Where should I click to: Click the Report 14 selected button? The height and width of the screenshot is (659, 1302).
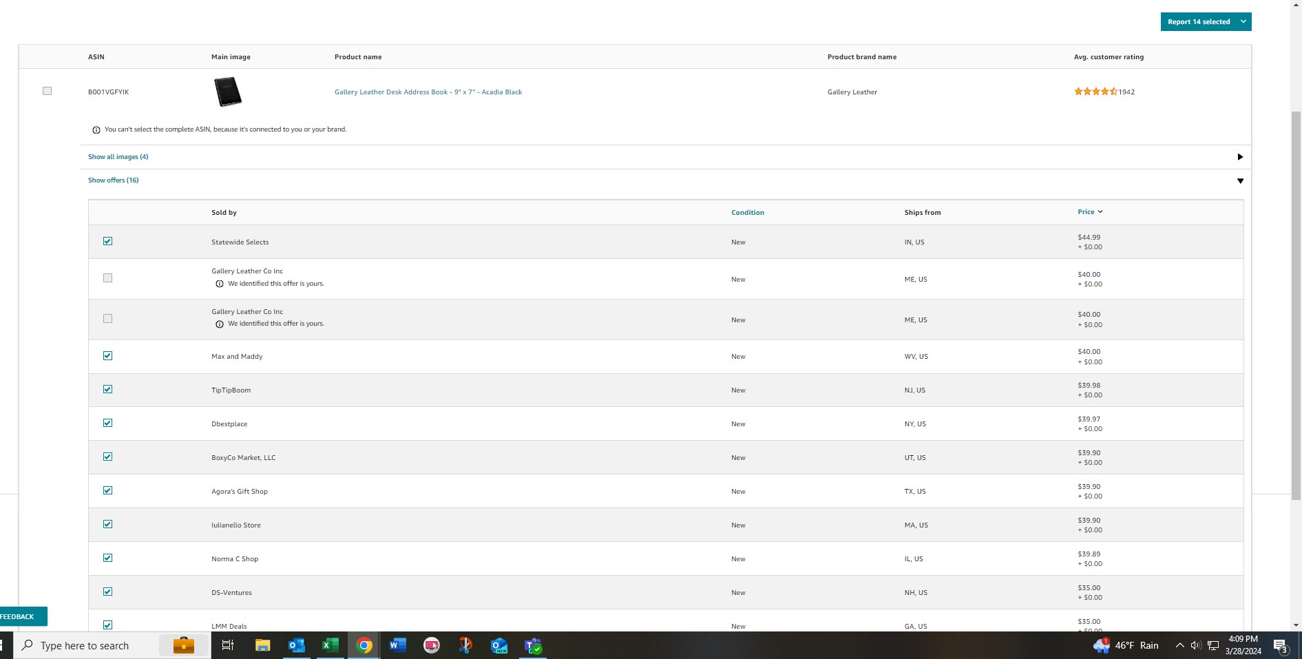[1199, 21]
